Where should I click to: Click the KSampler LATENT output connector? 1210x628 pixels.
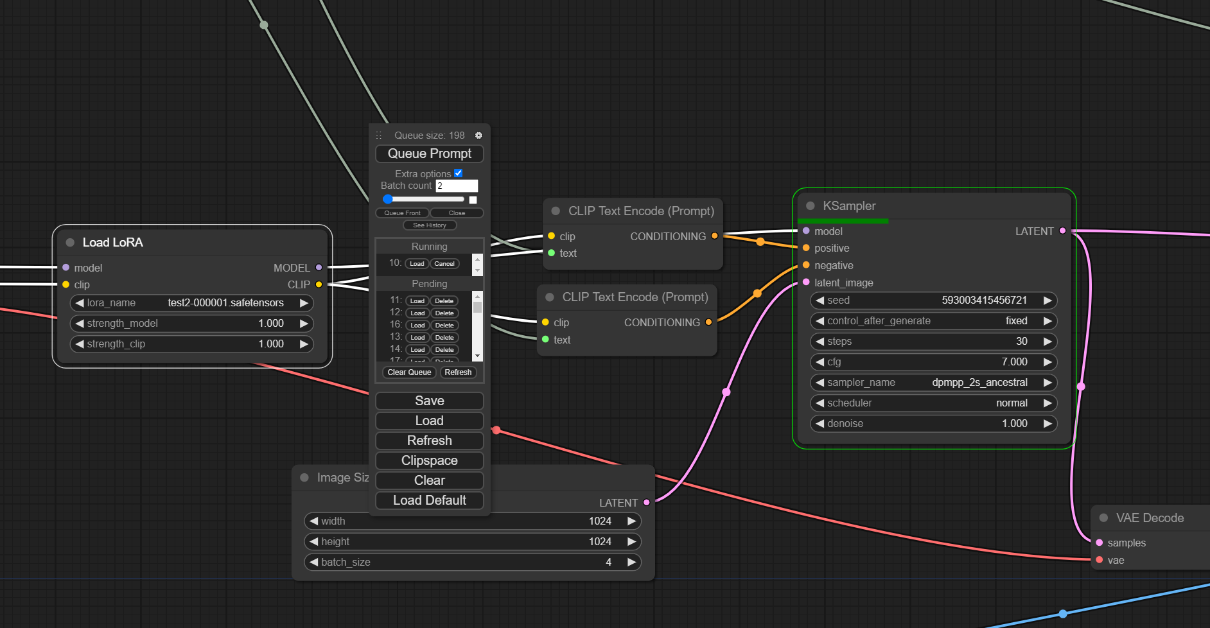[1062, 231]
